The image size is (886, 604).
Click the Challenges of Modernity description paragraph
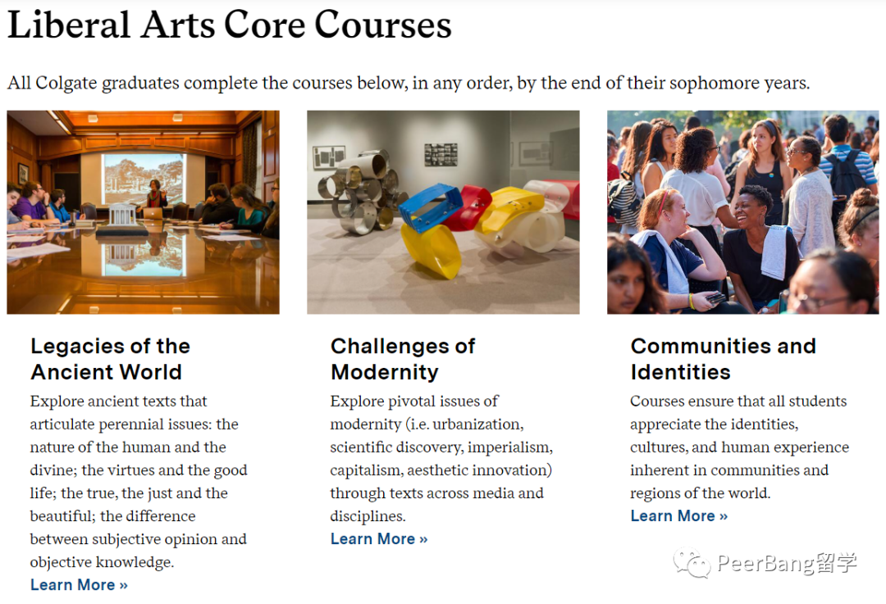441,458
